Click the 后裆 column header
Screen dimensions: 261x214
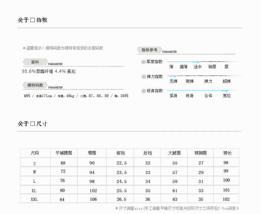(148, 153)
